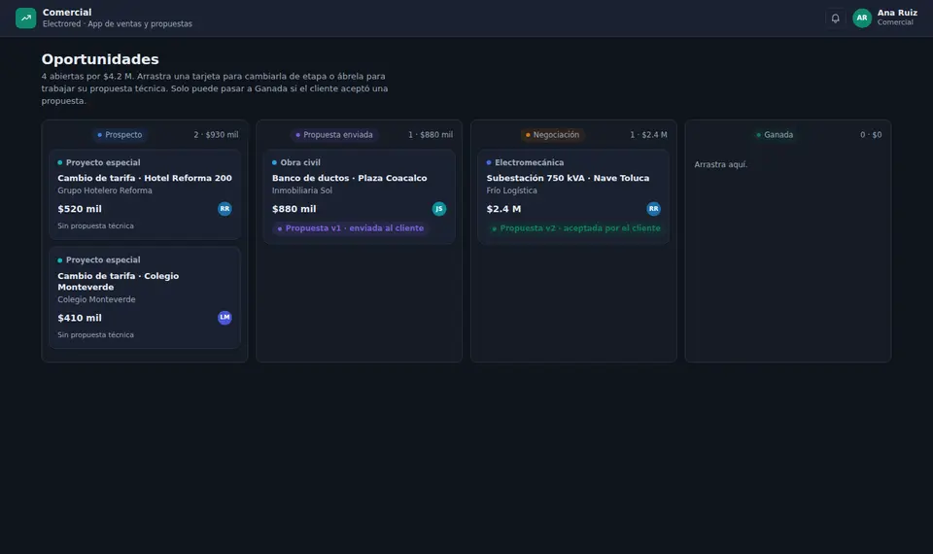Image resolution: width=933 pixels, height=554 pixels.
Task: Open Cambio de tarifa · Hotel Reforma 200
Action: (x=145, y=194)
